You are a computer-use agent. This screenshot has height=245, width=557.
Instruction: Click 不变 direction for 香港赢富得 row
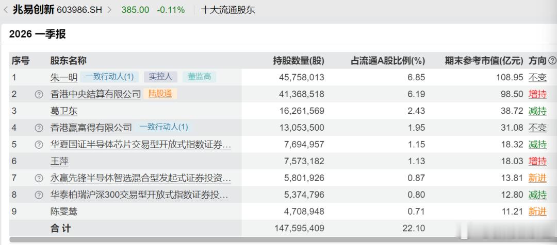click(537, 128)
